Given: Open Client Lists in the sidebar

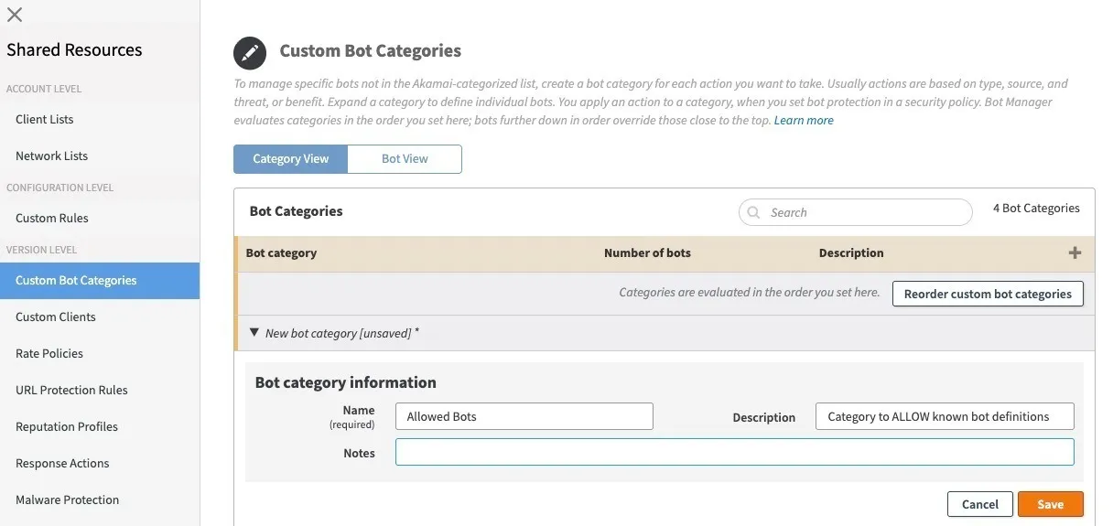Looking at the screenshot, I should tap(44, 120).
